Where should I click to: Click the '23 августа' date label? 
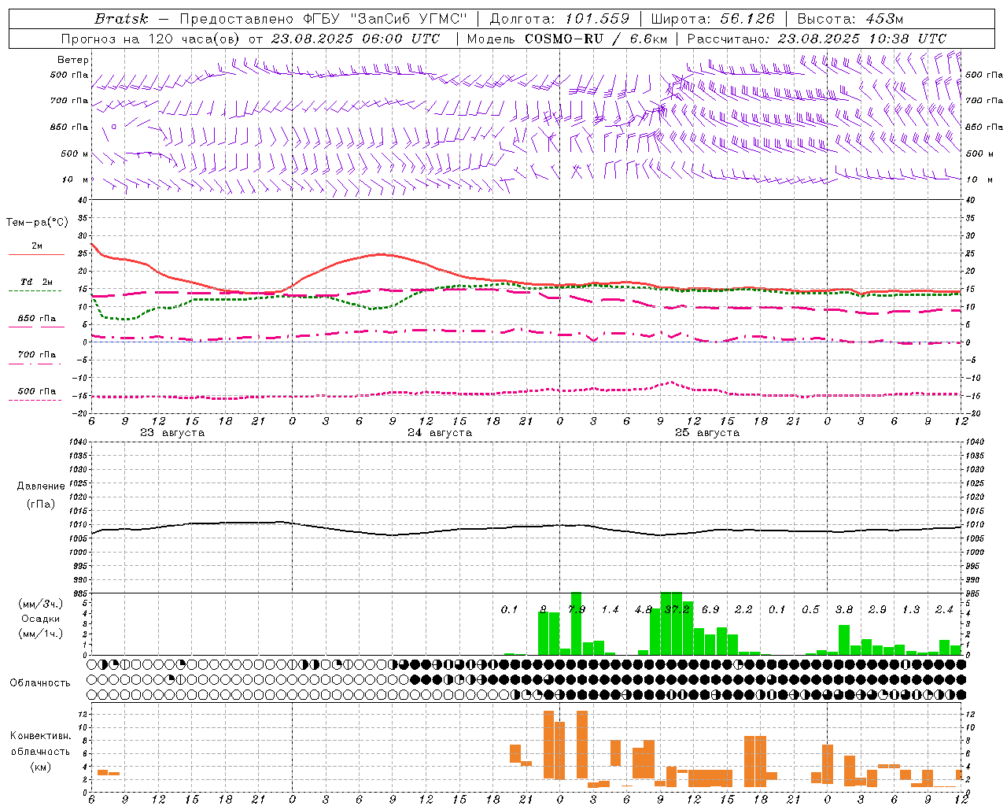[172, 433]
